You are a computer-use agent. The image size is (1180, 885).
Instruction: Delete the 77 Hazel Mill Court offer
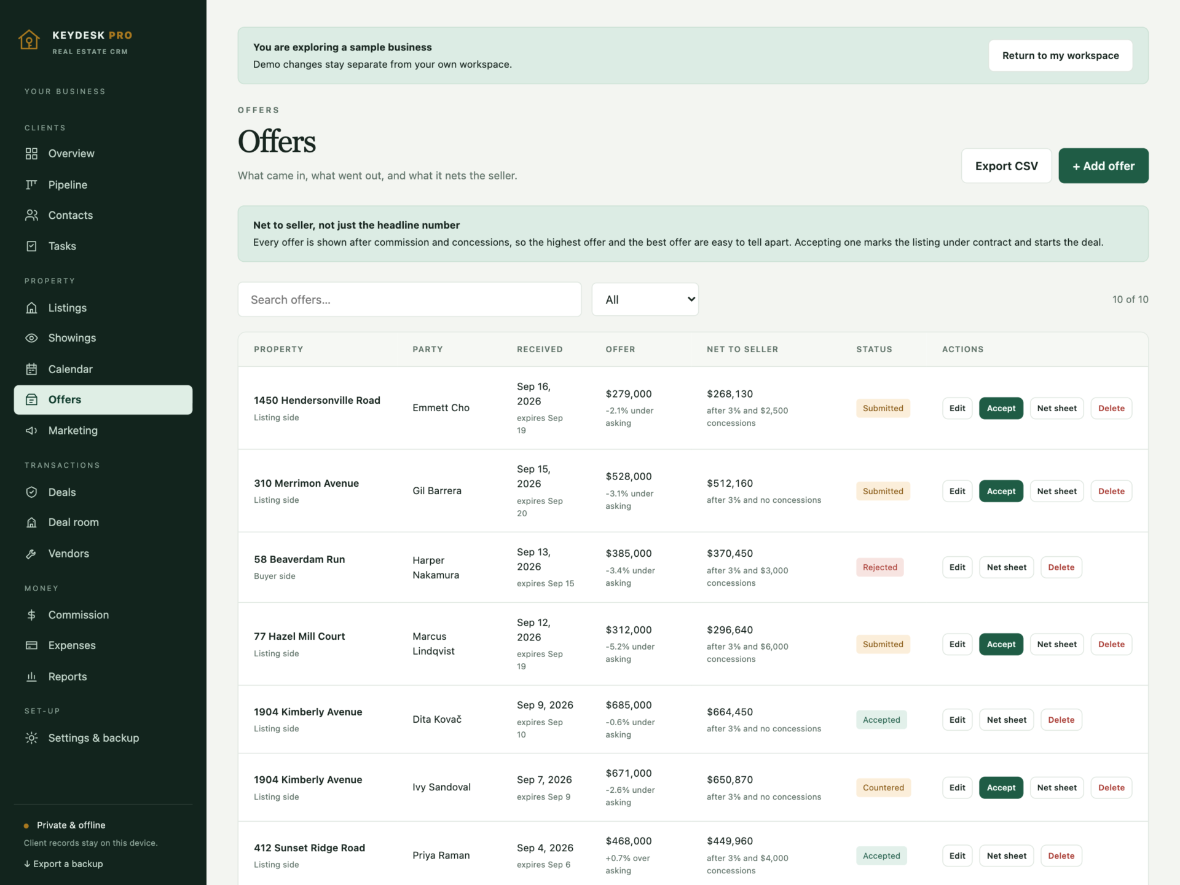click(x=1111, y=644)
